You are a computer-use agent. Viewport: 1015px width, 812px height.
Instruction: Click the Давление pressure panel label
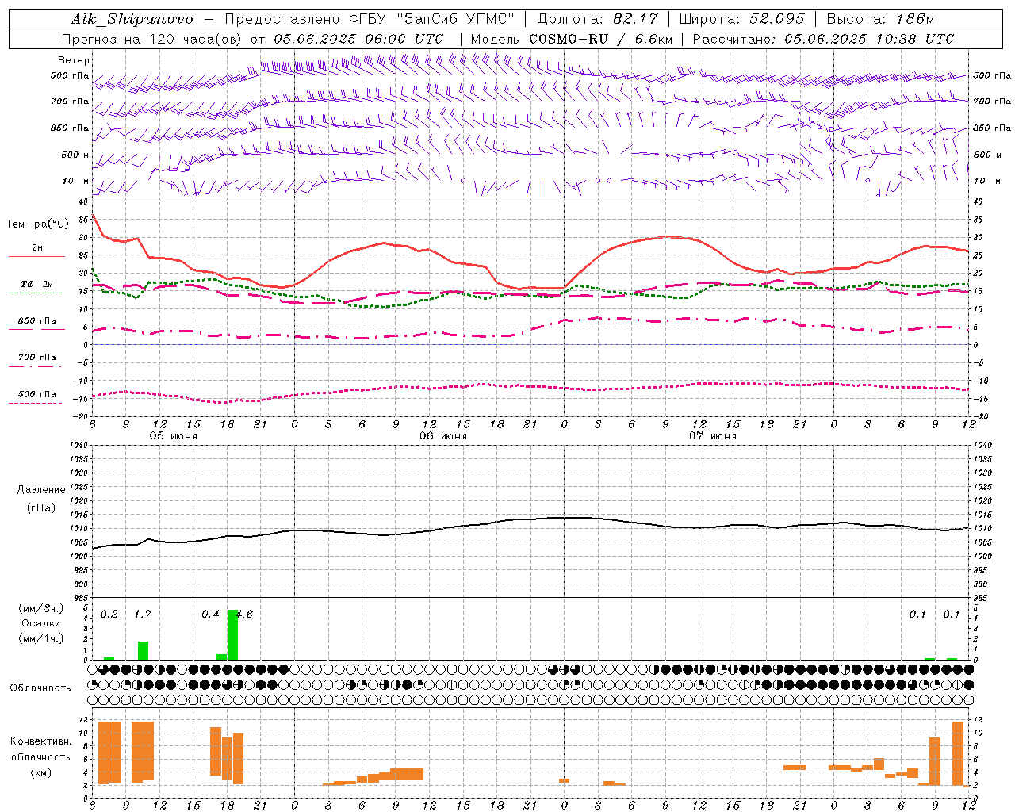[x=41, y=490]
